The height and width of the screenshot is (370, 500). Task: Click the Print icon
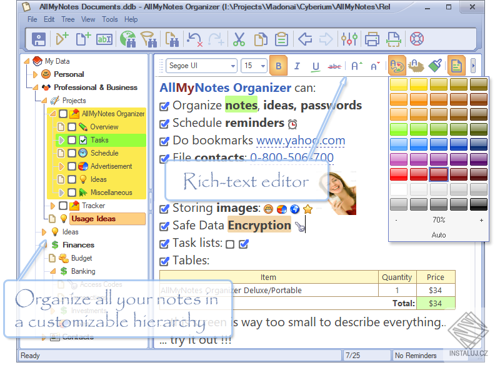click(x=372, y=39)
